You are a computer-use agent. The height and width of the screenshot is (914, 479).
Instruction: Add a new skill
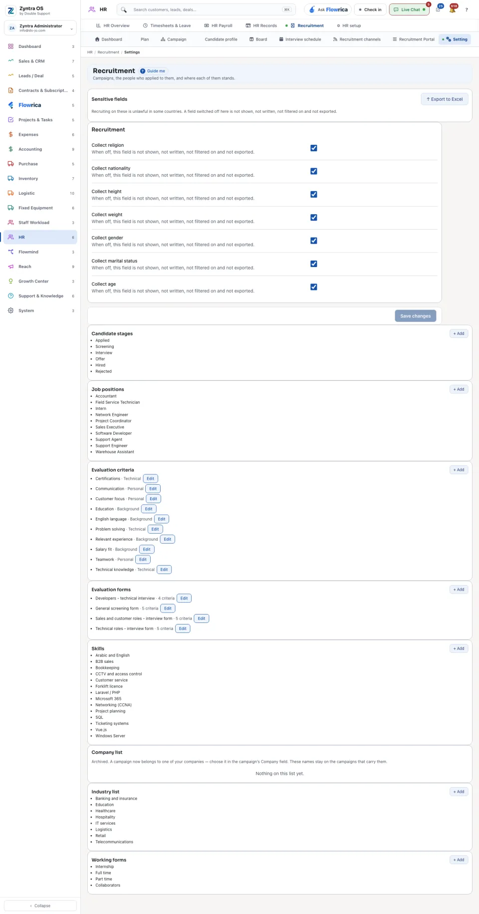point(459,648)
